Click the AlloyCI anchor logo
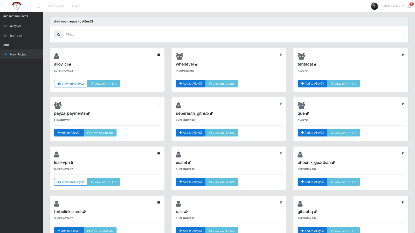The width and height of the screenshot is (415, 233). [x=17, y=6]
